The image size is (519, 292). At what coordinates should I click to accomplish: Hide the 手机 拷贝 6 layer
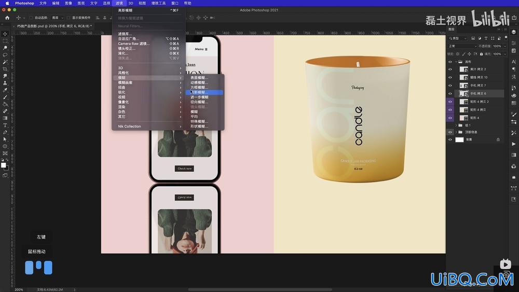[450, 93]
